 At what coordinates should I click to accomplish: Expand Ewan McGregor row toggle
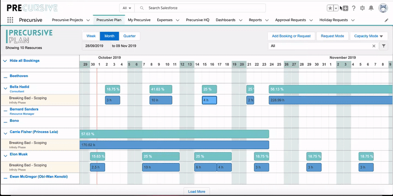5,178
